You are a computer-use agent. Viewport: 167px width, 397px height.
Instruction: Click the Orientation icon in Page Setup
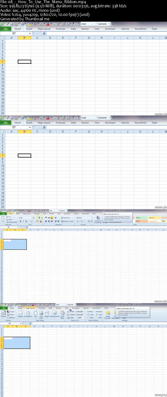[28, 313]
